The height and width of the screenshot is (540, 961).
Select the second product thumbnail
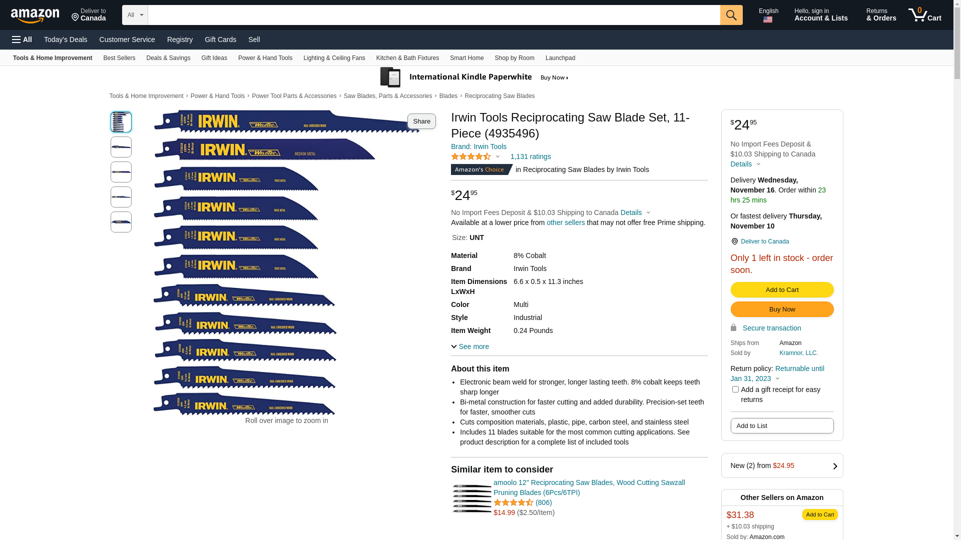click(x=121, y=147)
